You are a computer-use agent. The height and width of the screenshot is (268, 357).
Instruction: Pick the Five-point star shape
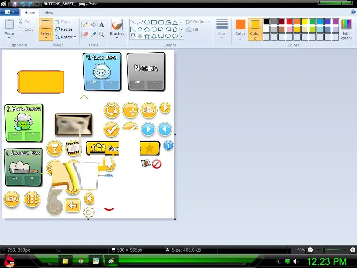[x=147, y=36]
